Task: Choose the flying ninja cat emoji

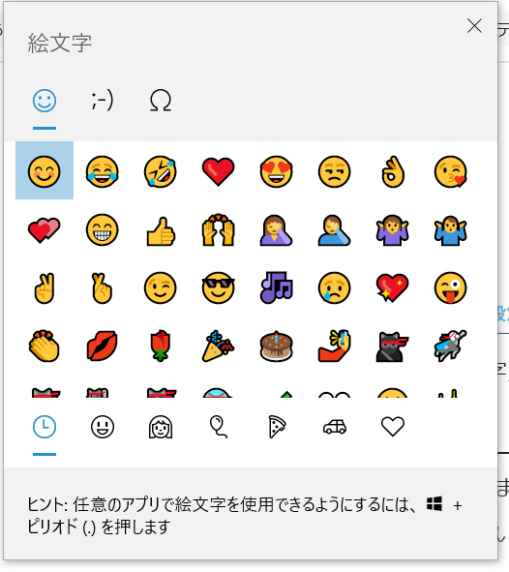Action: [x=450, y=346]
